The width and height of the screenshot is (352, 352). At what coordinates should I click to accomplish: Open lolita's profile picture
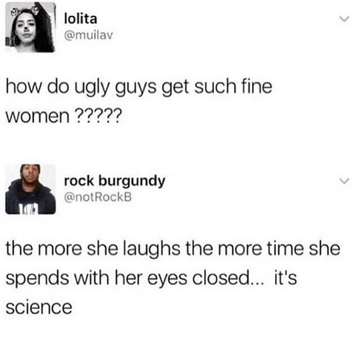coord(31,27)
